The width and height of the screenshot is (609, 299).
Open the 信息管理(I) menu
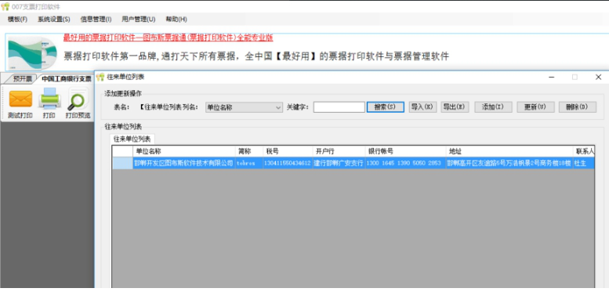(96, 20)
